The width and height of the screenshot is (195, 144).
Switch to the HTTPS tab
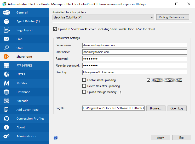(25, 74)
